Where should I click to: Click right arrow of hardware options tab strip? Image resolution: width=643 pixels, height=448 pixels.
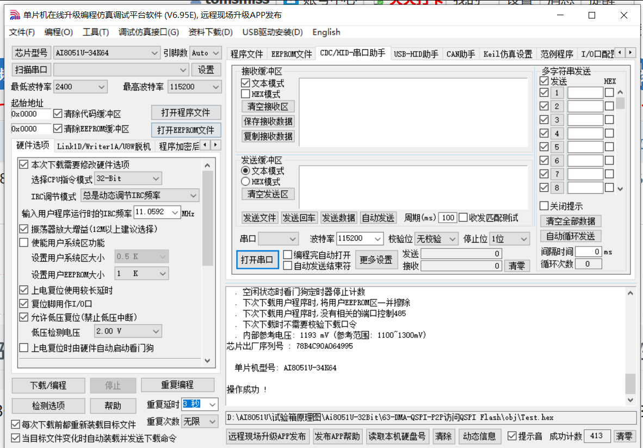coord(216,144)
